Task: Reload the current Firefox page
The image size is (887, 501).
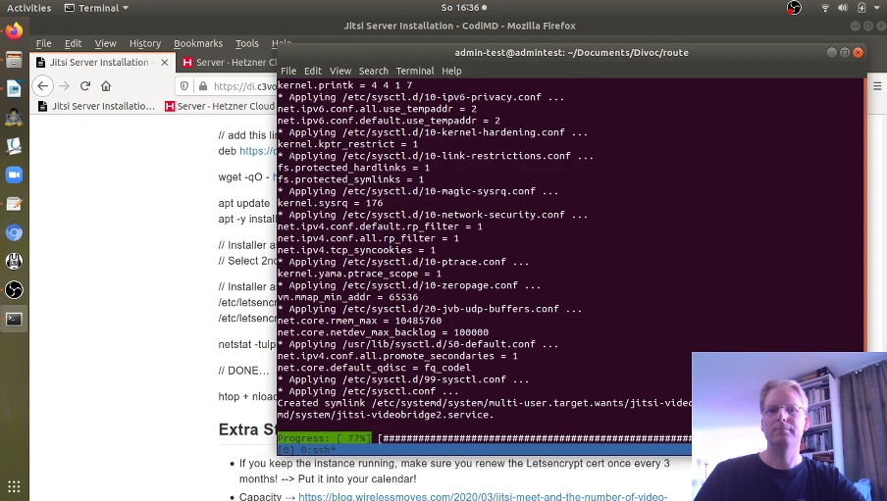Action: (x=85, y=86)
